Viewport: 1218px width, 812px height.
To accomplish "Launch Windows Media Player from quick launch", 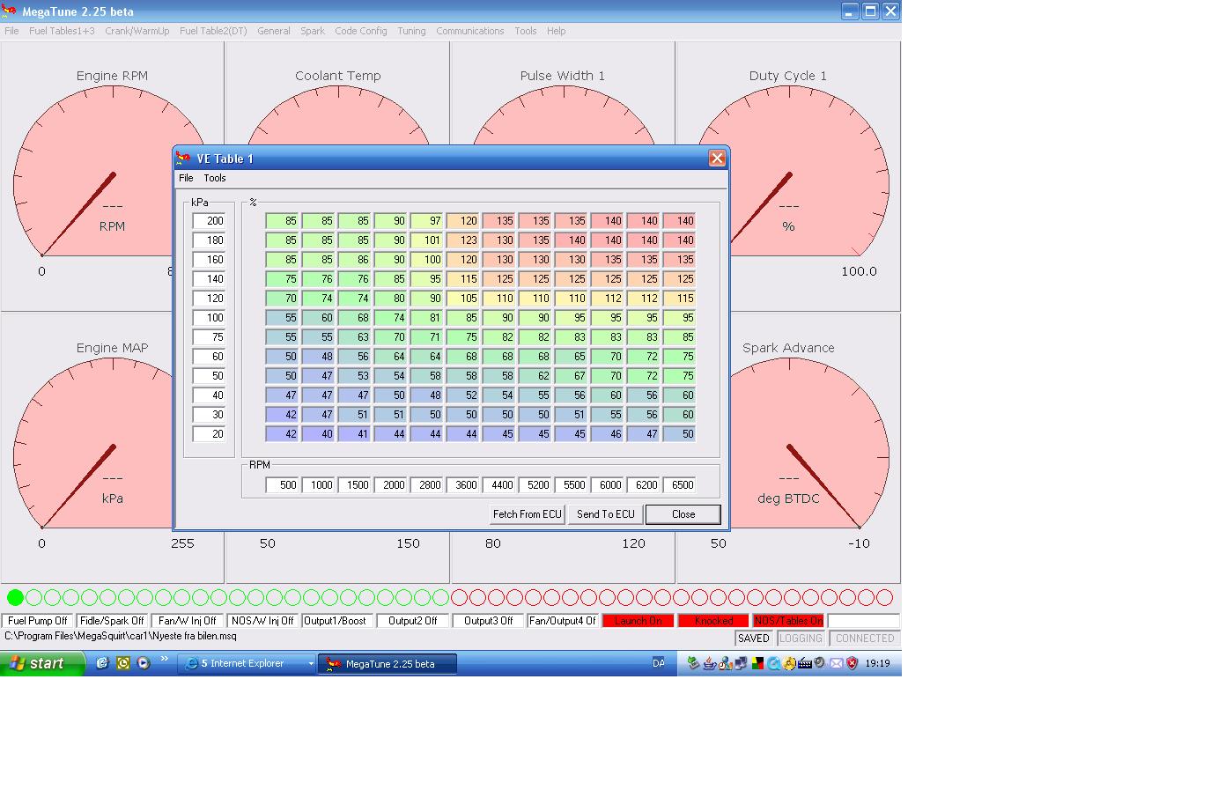I will [x=144, y=663].
